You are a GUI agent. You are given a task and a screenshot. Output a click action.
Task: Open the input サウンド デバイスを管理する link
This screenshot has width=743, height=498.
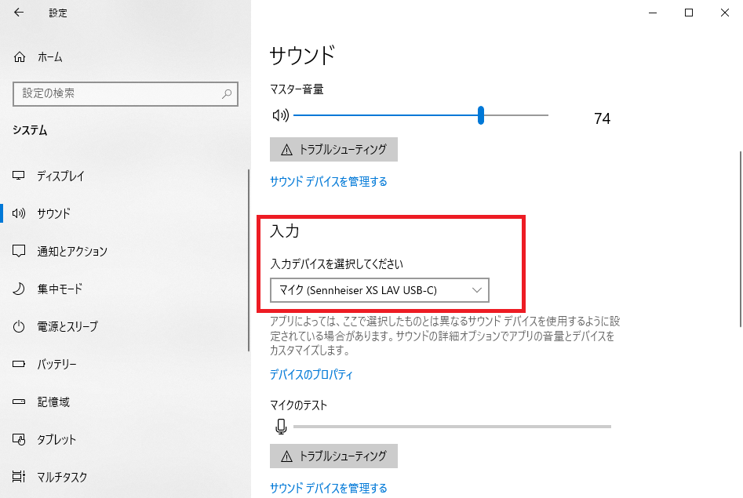(x=329, y=488)
